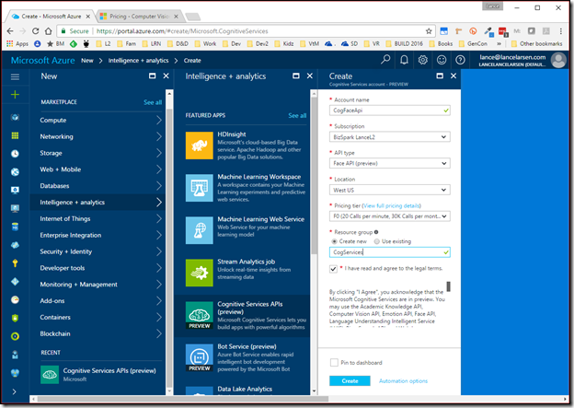This screenshot has width=574, height=408.
Task: Open the Other bookmarks folder
Action: point(536,43)
